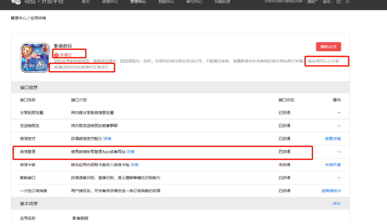This screenshot has width=387, height=224.
Task: Open the 数据中心 nav item
Action: [166, 2]
